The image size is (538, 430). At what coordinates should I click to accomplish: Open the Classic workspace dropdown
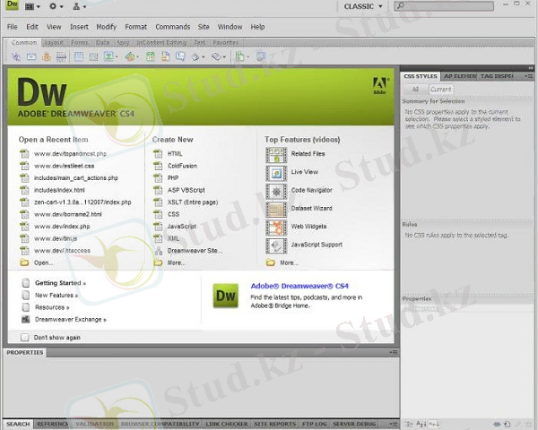click(x=363, y=6)
